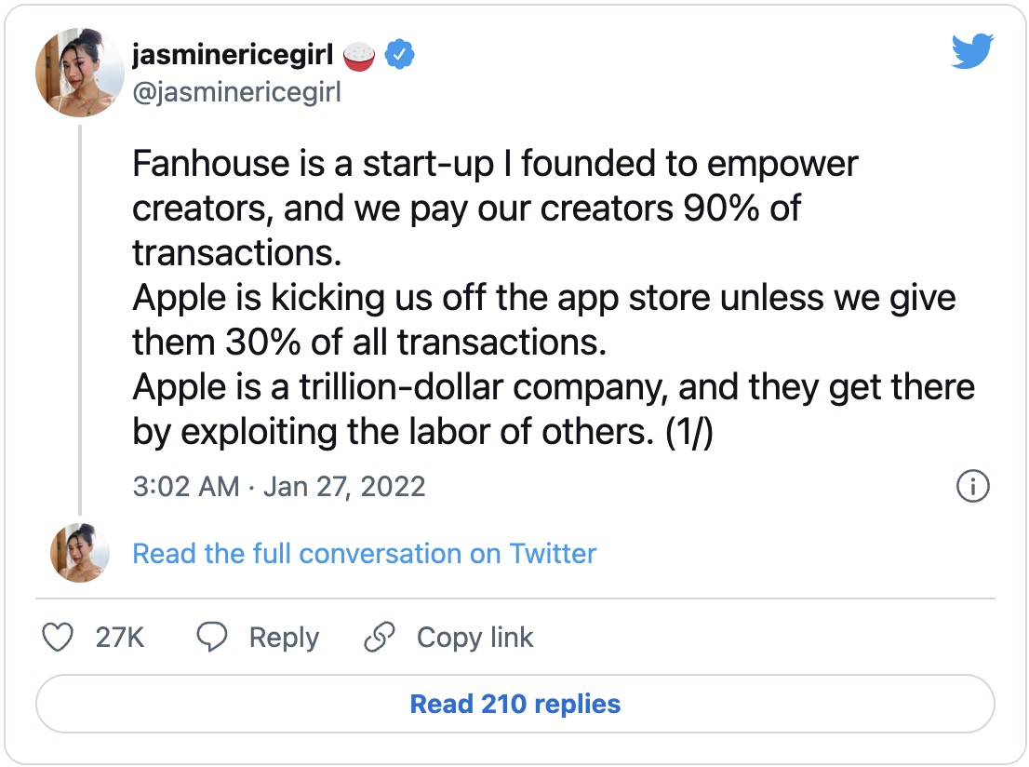This screenshot has width=1029, height=767.
Task: Click the Twitter bird logo
Action: [972, 52]
